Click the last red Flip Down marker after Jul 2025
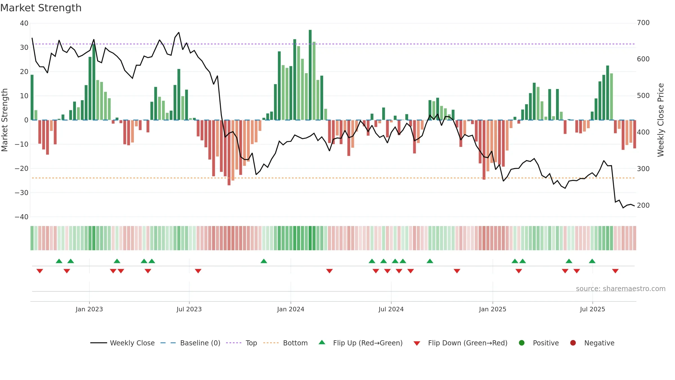The image size is (675, 380). [x=615, y=271]
